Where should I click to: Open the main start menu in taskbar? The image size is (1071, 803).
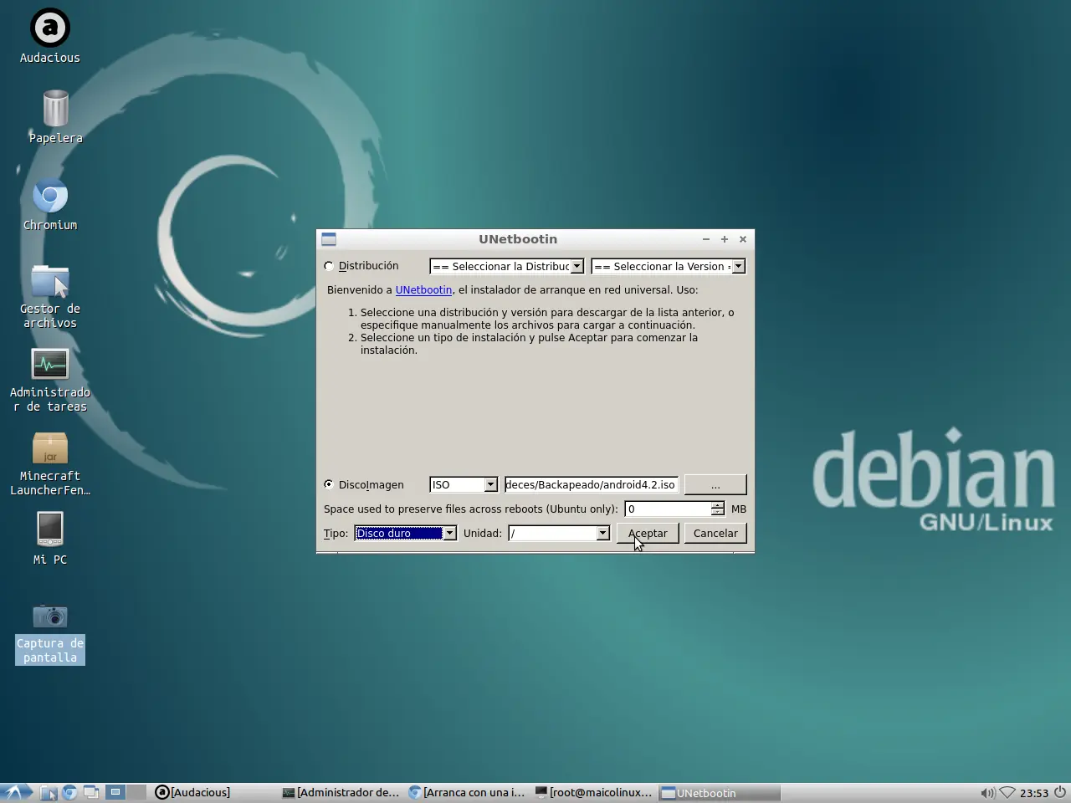[x=17, y=792]
